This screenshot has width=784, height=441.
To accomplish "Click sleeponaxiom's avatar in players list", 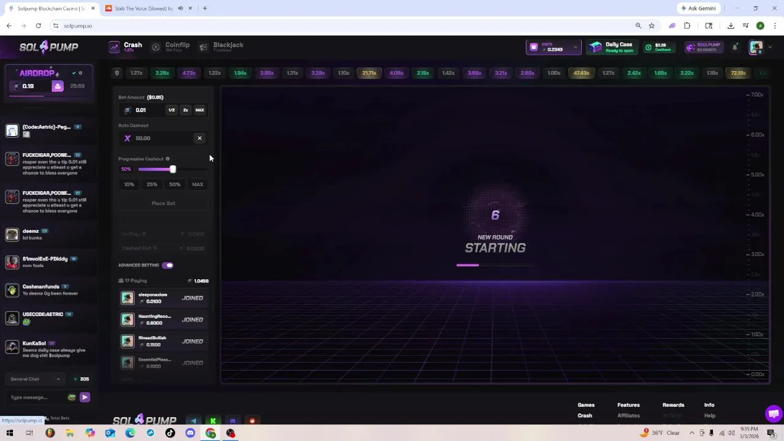I will pyautogui.click(x=127, y=298).
